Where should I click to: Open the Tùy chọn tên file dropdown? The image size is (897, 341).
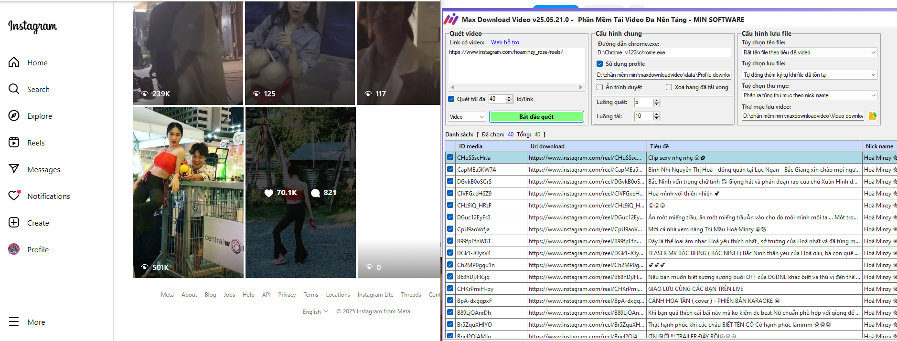810,52
